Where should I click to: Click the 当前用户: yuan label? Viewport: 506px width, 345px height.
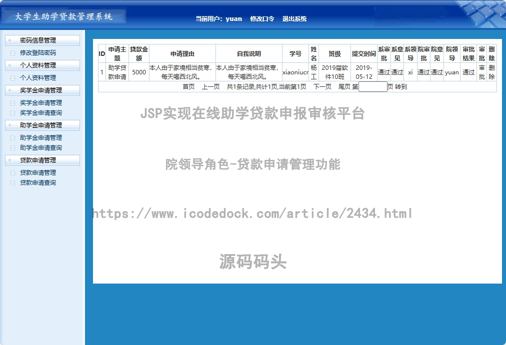[x=219, y=18]
